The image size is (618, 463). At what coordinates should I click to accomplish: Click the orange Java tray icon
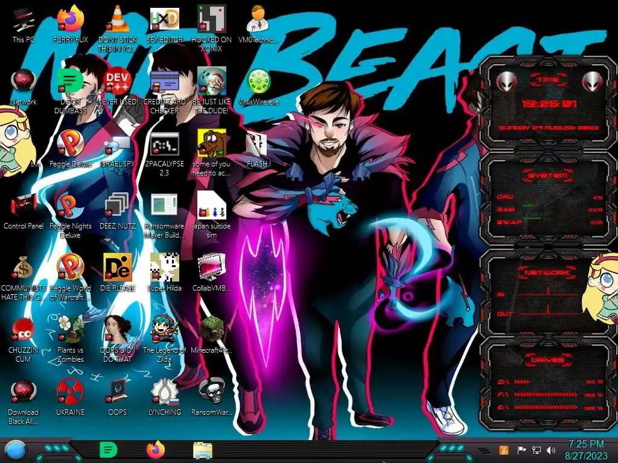pos(504,450)
